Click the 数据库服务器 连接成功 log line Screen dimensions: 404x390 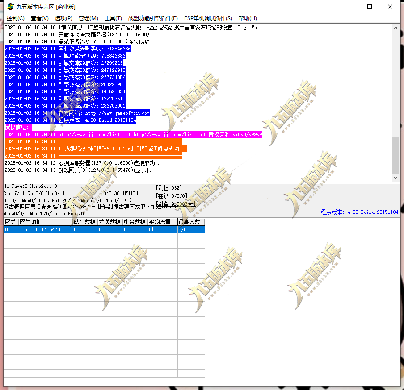[x=83, y=163]
